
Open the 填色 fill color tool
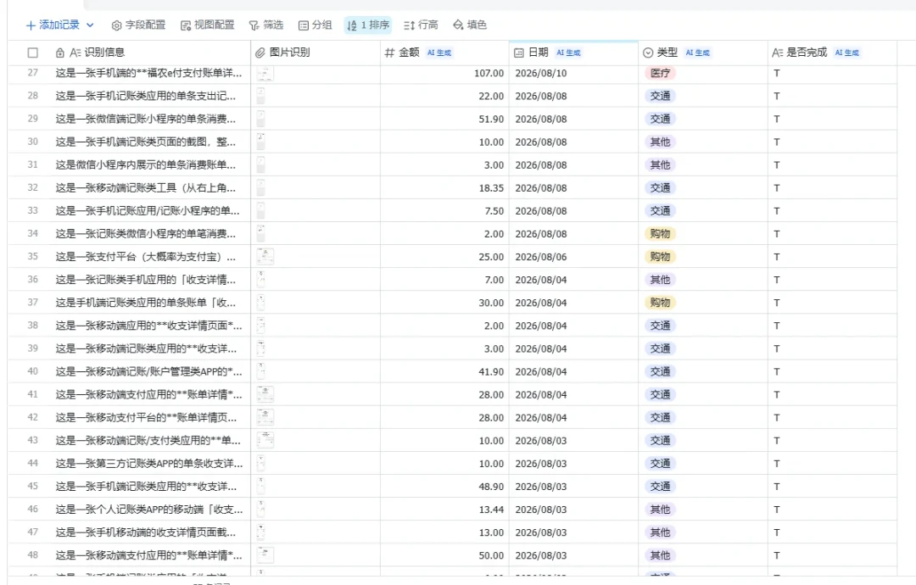(x=470, y=25)
